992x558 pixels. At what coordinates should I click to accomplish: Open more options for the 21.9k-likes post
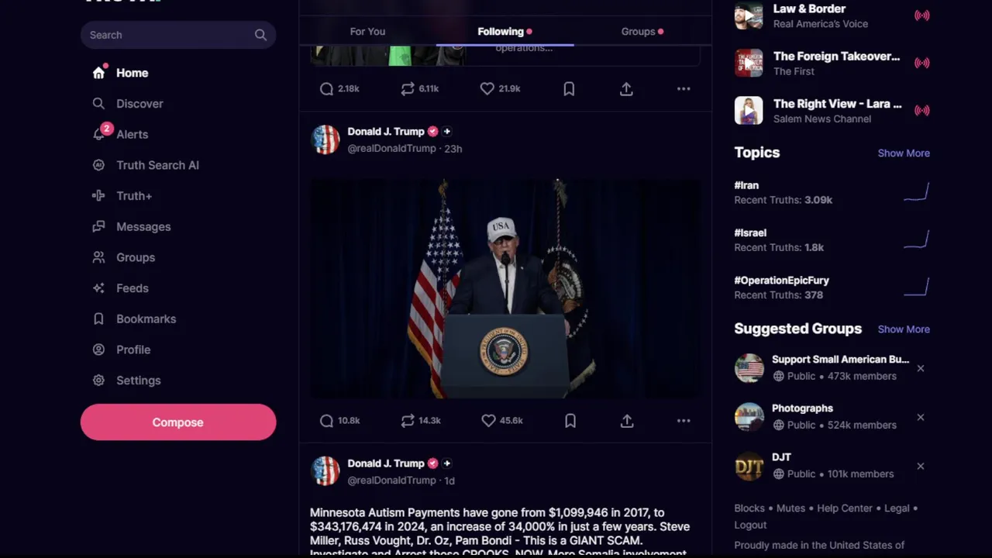[x=684, y=89]
